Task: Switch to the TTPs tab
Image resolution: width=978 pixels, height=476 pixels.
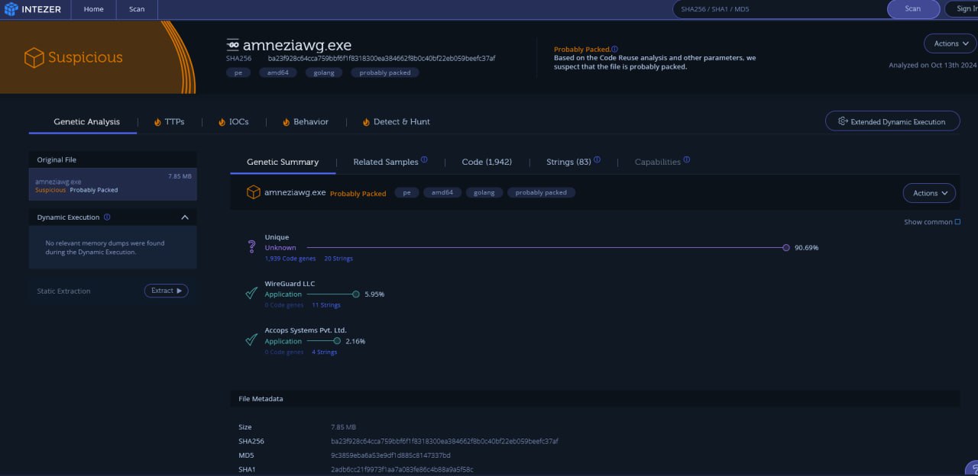Action: [169, 122]
